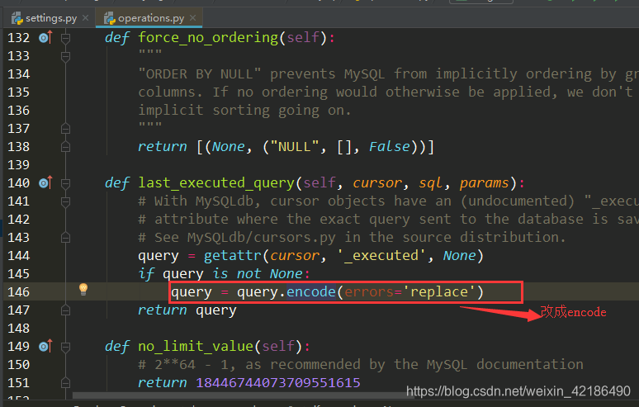
Task: Click the horizontal scrollbar at editor bottom
Action: click(x=239, y=395)
